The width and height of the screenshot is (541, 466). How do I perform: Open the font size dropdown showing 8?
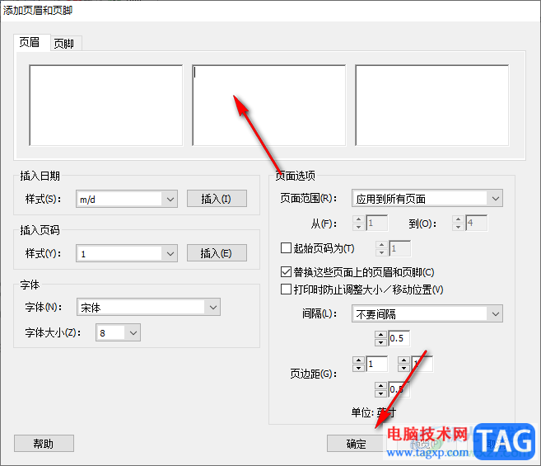[118, 333]
